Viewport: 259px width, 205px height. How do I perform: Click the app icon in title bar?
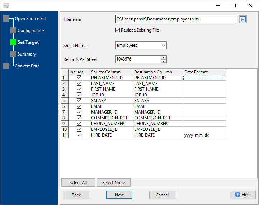click(6, 5)
